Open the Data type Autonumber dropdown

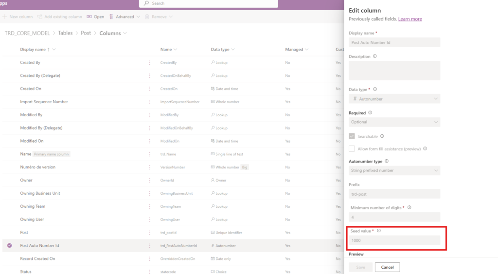pos(394,99)
